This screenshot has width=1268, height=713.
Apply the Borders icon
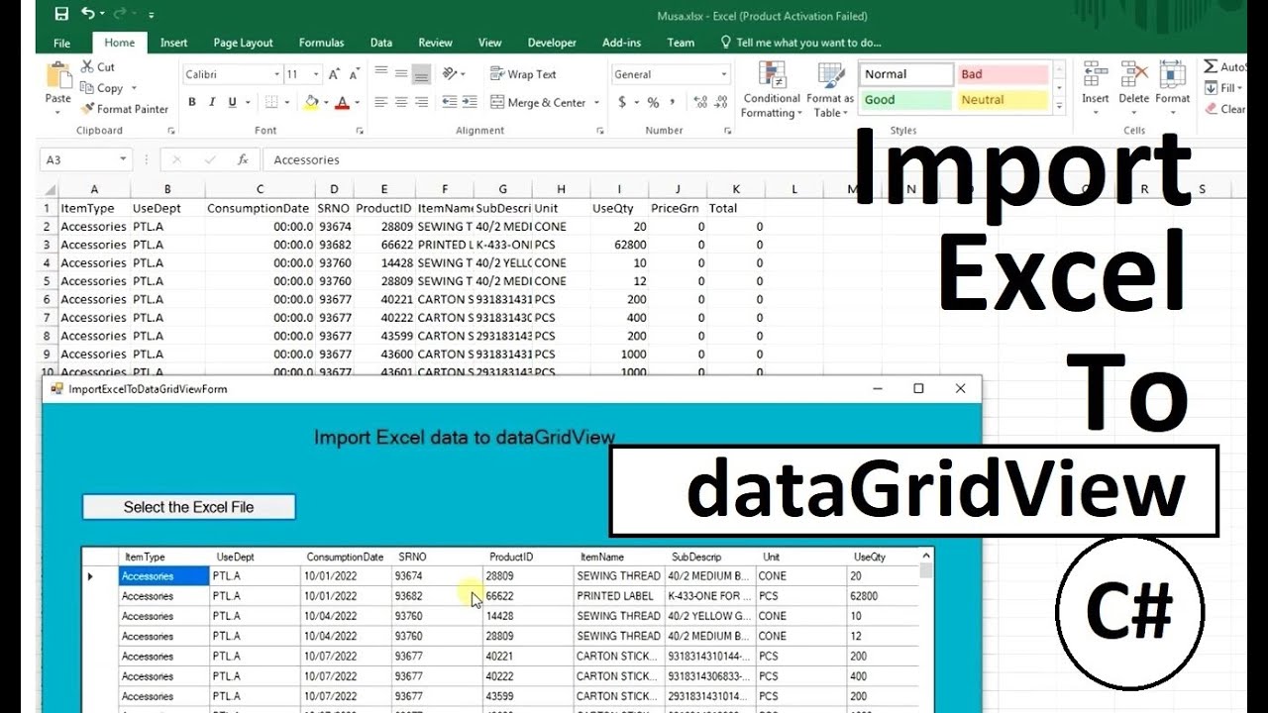269,102
